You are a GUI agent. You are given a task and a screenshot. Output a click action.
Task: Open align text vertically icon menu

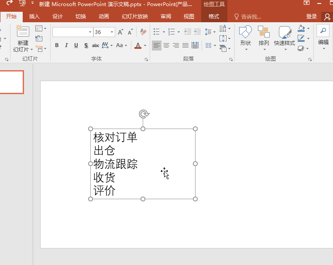click(225, 38)
